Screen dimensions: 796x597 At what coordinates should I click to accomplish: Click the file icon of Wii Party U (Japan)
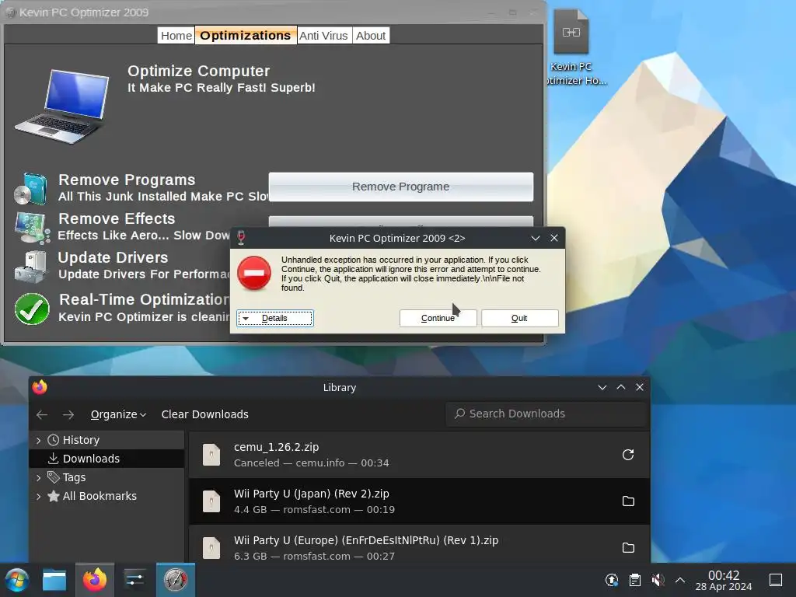point(211,501)
